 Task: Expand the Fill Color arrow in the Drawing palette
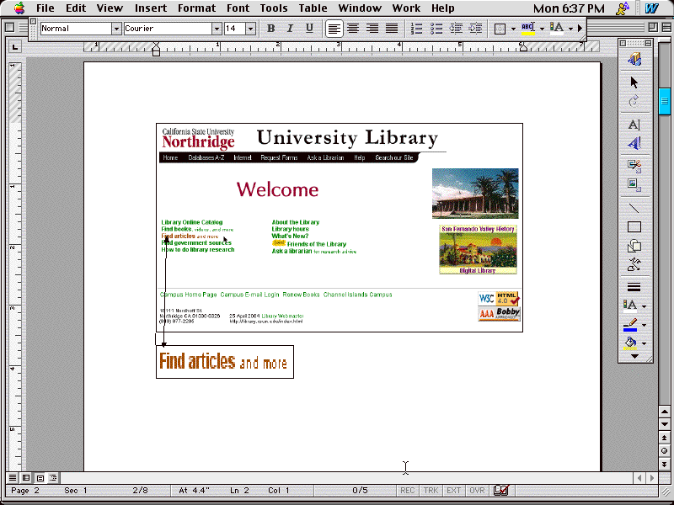[x=645, y=343]
